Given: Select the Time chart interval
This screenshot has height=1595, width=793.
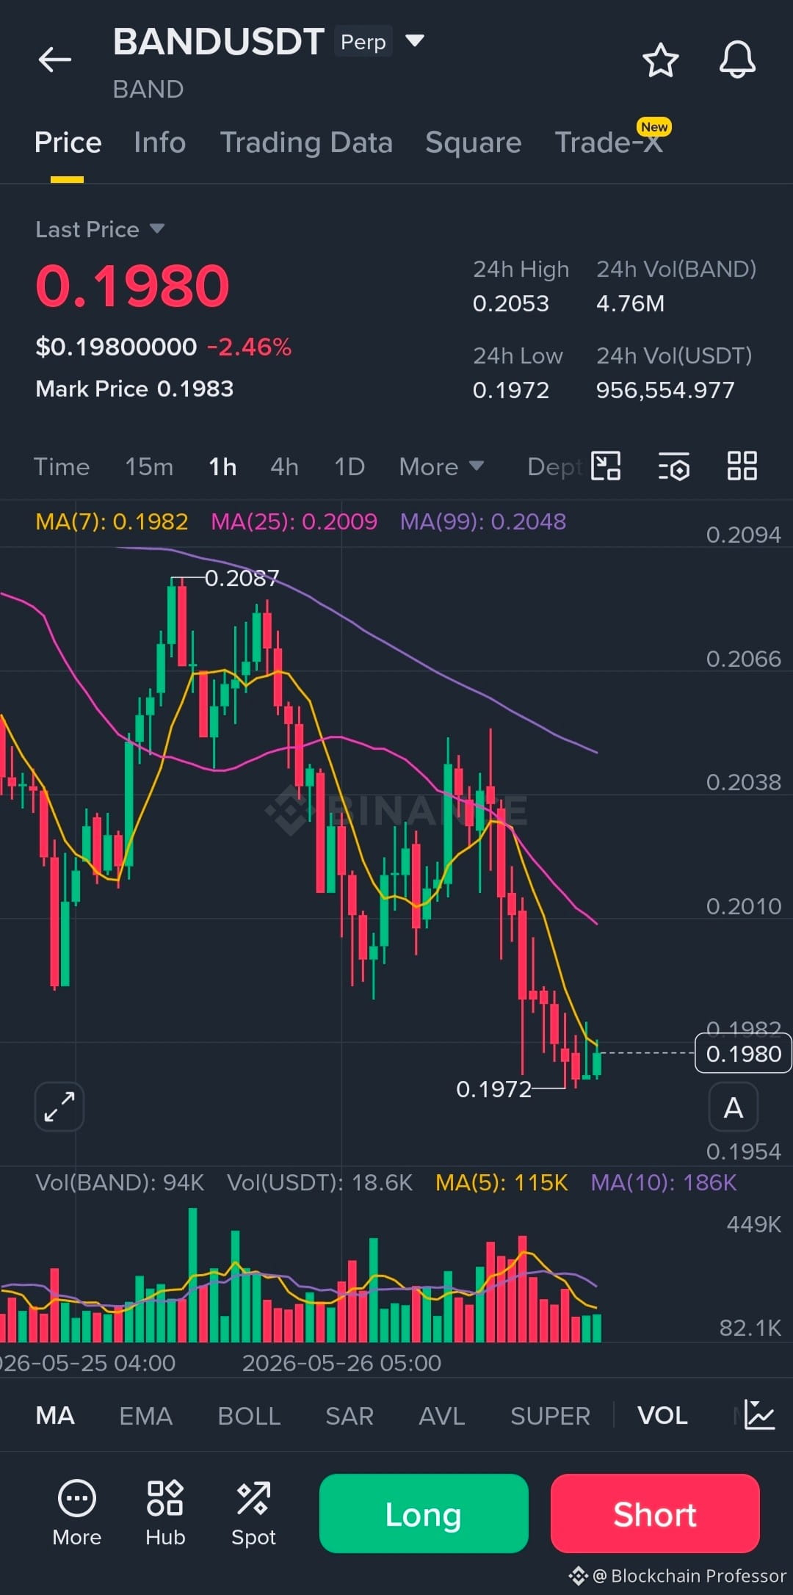Looking at the screenshot, I should point(62,466).
